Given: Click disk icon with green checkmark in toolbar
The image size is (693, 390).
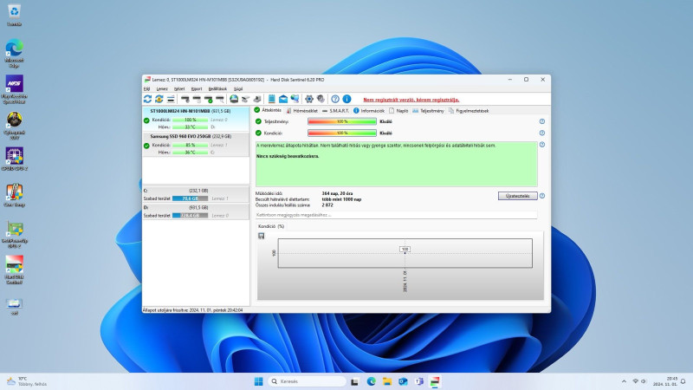Looking at the screenshot, I should [x=208, y=100].
